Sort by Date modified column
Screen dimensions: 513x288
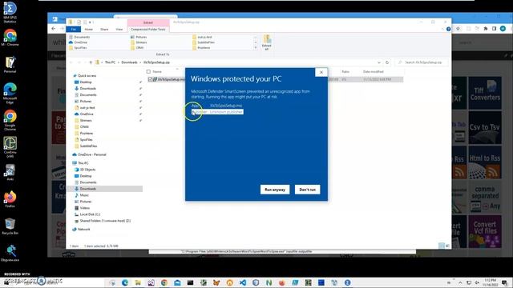pyautogui.click(x=373, y=71)
